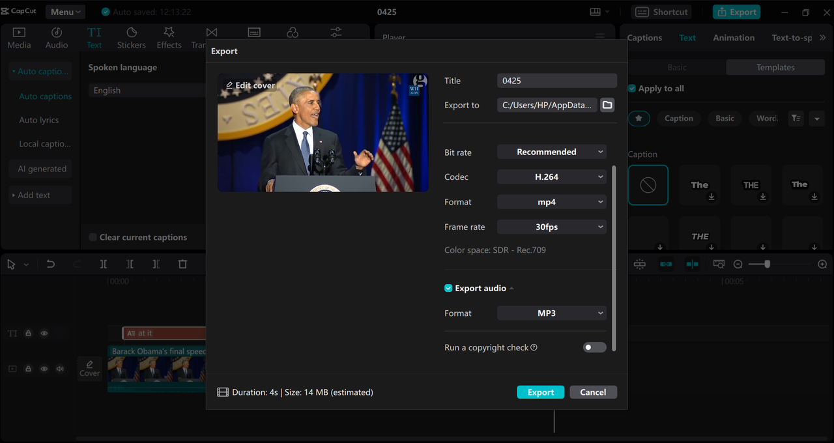The width and height of the screenshot is (834, 443).
Task: Click the Player panel menu icon
Action: click(600, 37)
